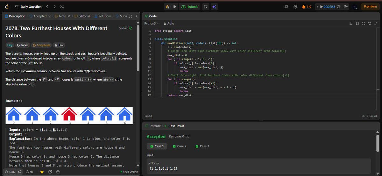Close the Note tab
The image size is (382, 176).
[x=69, y=16]
